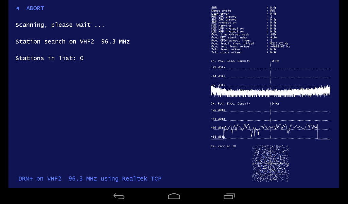
Task: Click the 'Stations in list: 0' text
Action: click(50, 58)
